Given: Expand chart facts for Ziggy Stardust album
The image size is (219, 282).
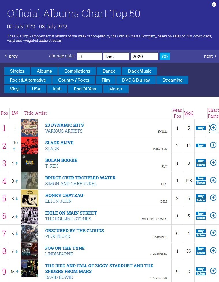Looking at the screenshot, I should (213, 271).
